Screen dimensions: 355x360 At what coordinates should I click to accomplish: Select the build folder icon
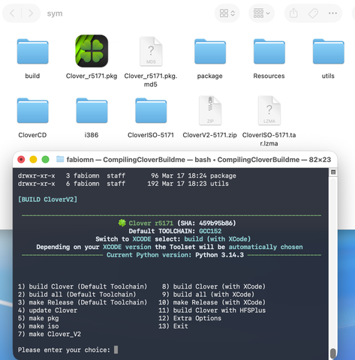(32, 52)
